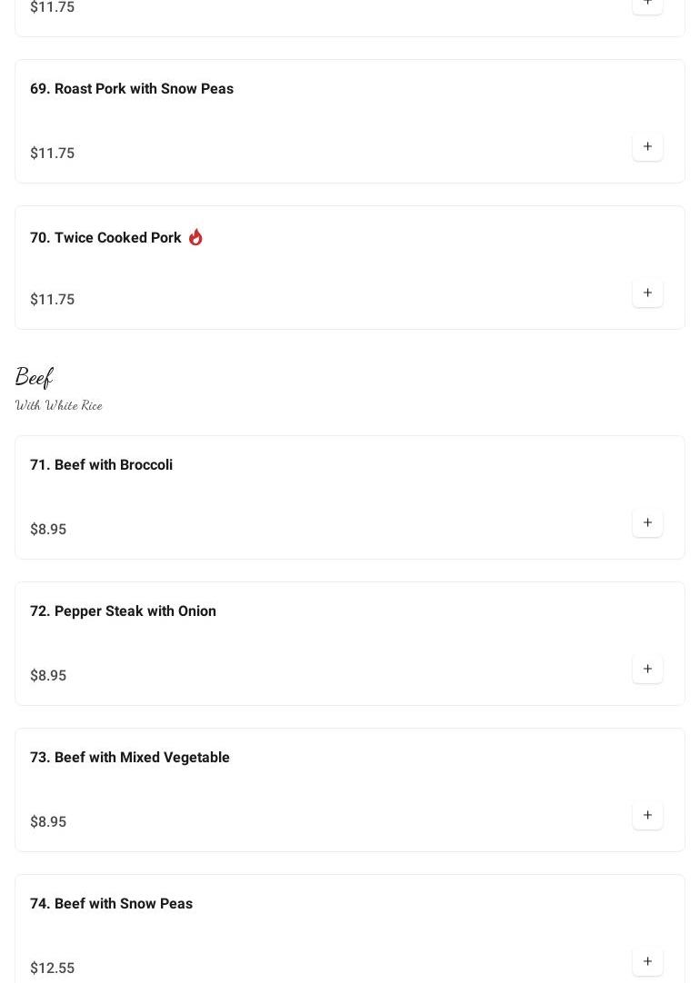Viewport: 700px width, 983px height.
Task: Add the partially visible top $11.75 item
Action: pos(647,4)
